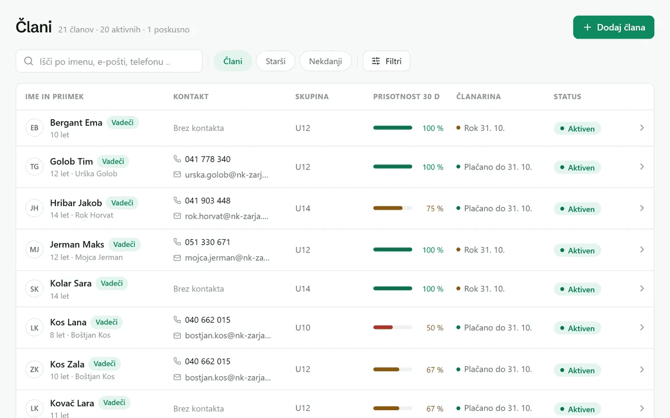Image resolution: width=670 pixels, height=418 pixels.
Task: Click the envelope icon beside urska.golob email
Action: tap(178, 174)
